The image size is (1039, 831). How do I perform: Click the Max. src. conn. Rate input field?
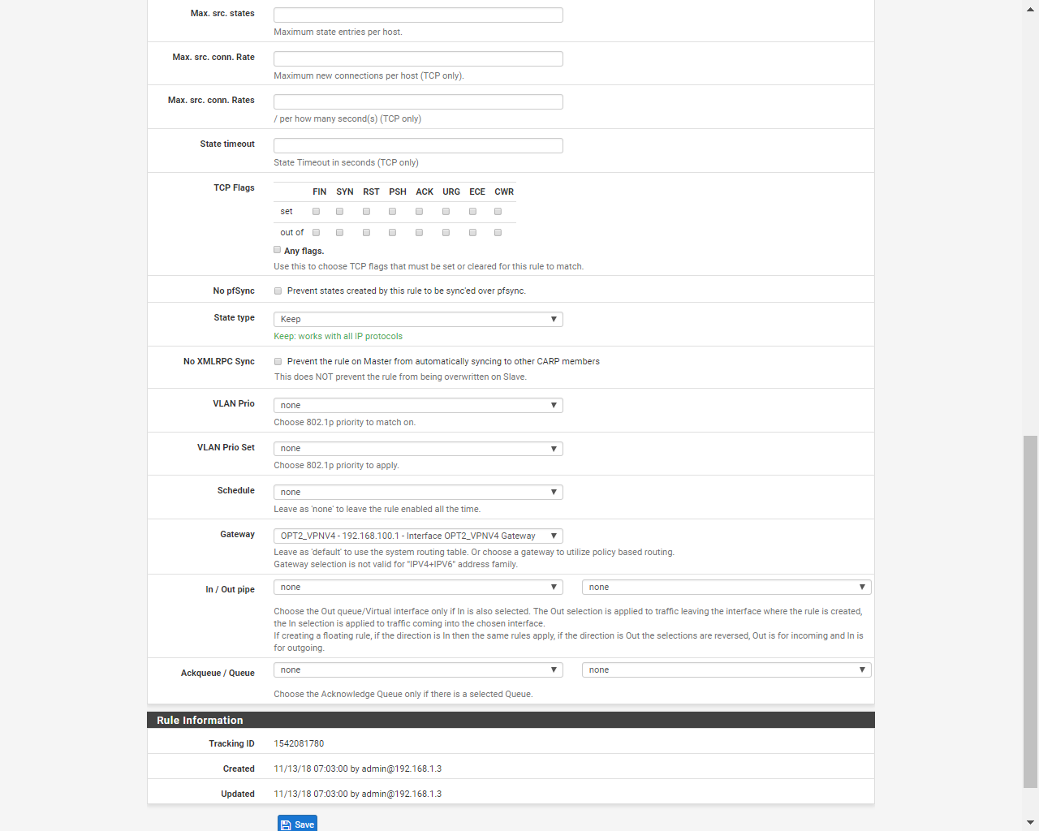pos(418,58)
